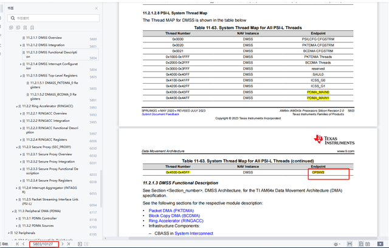Open bookmark 11.2.3.1 Secure Proxy Overview
Viewport: 389px width, 248px height.
(49, 154)
